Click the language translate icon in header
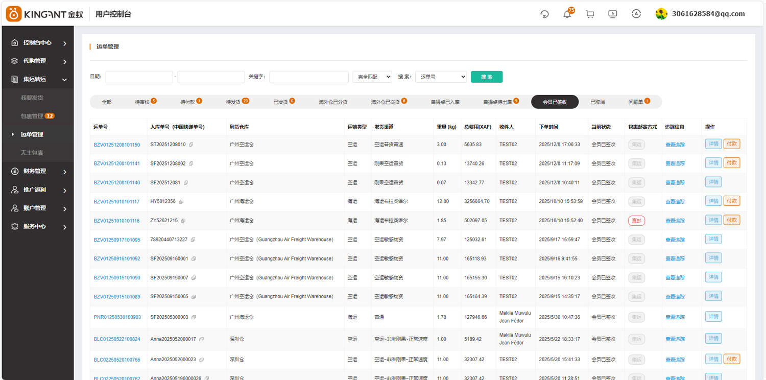Screen dimensions: 766x380 tap(636, 14)
